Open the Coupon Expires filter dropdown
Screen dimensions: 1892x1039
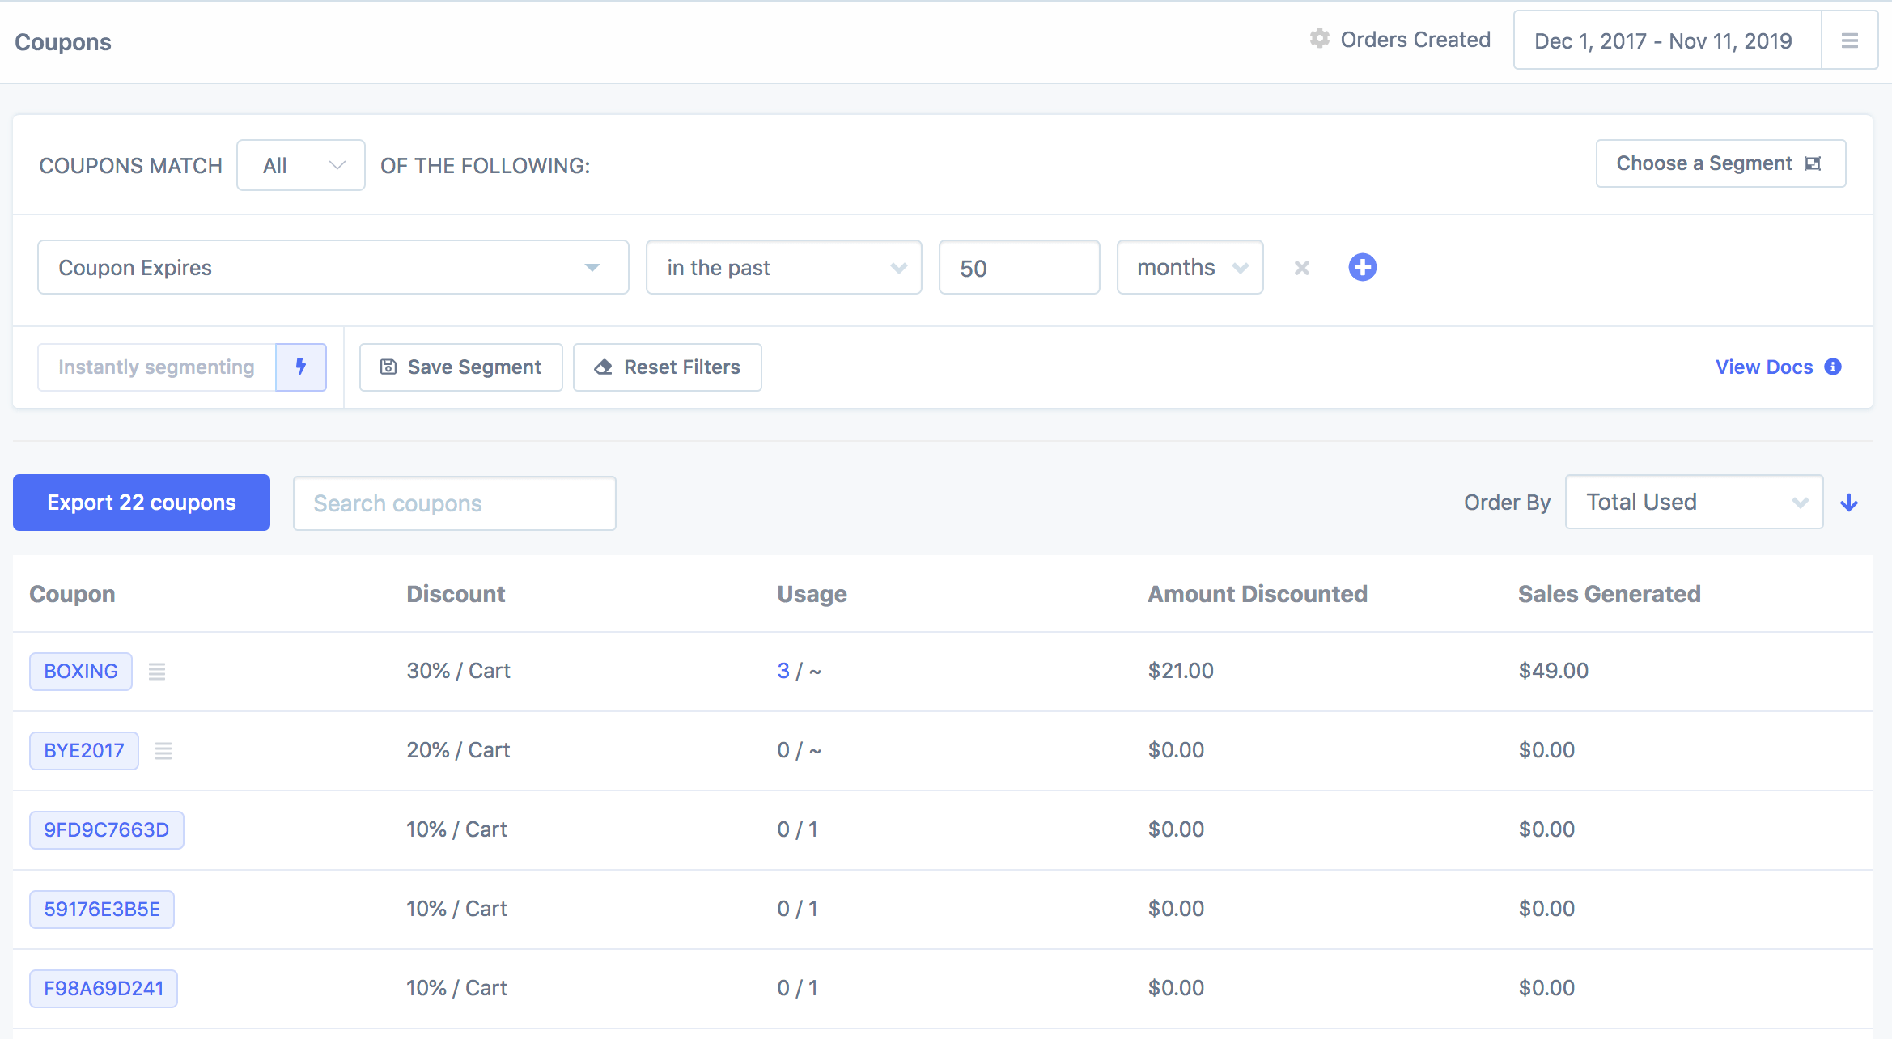coord(333,268)
